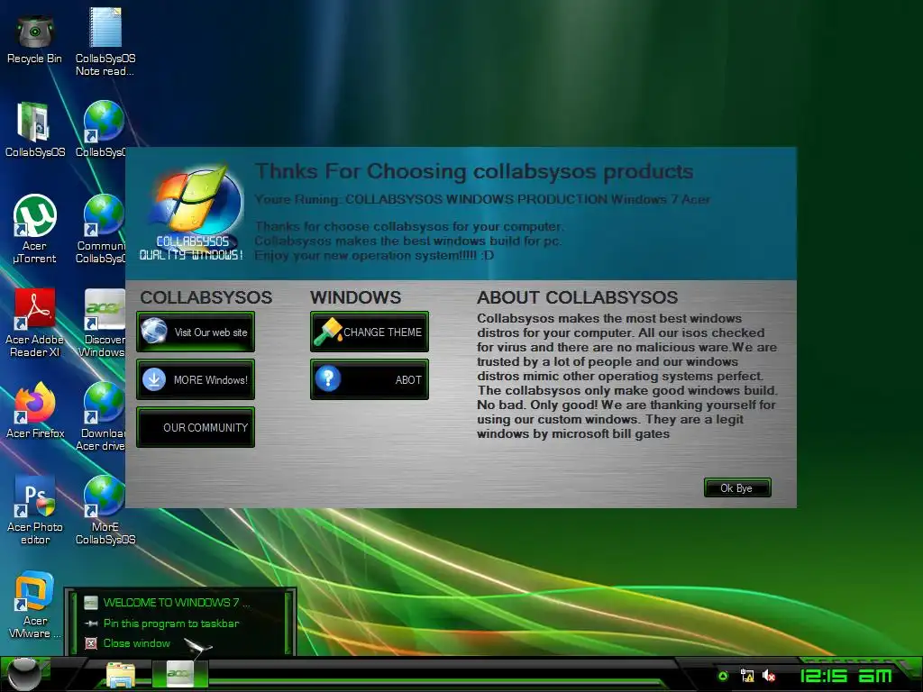
Task: Click Visit Our web site button
Action: (196, 332)
